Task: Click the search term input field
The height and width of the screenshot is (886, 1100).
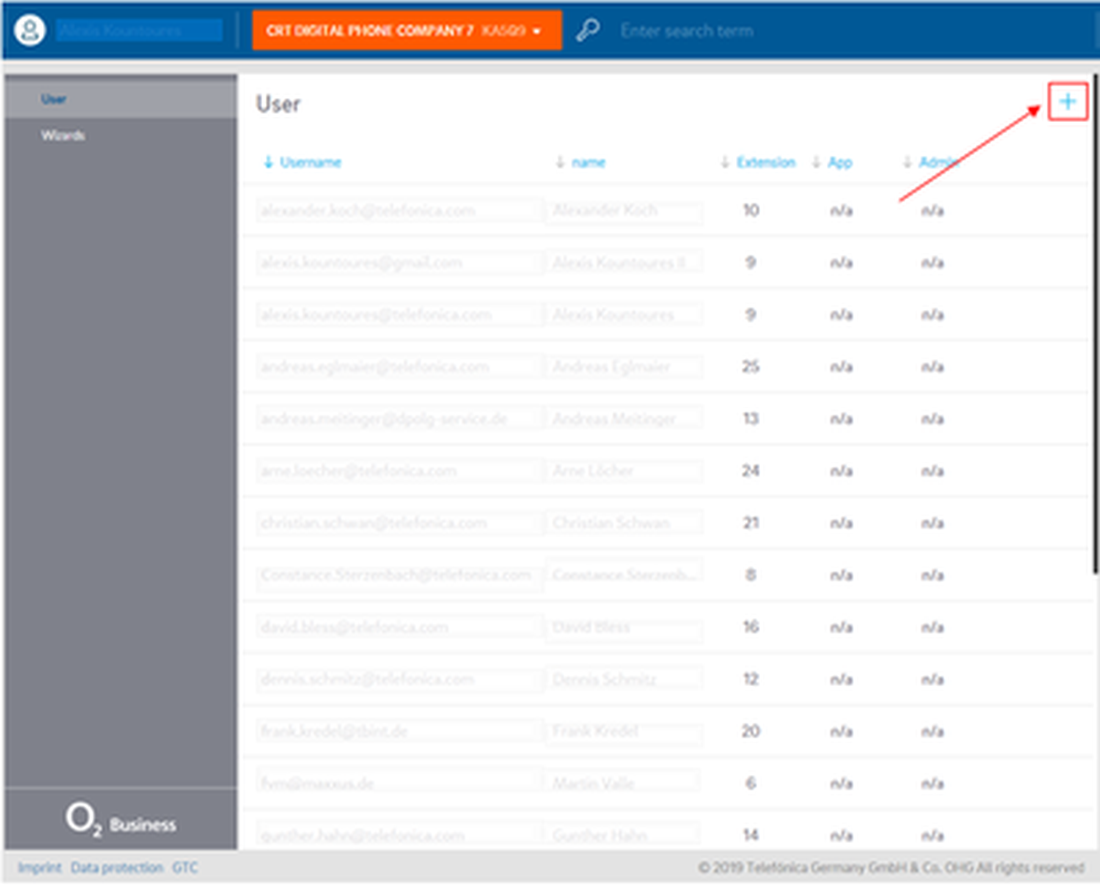Action: [686, 31]
